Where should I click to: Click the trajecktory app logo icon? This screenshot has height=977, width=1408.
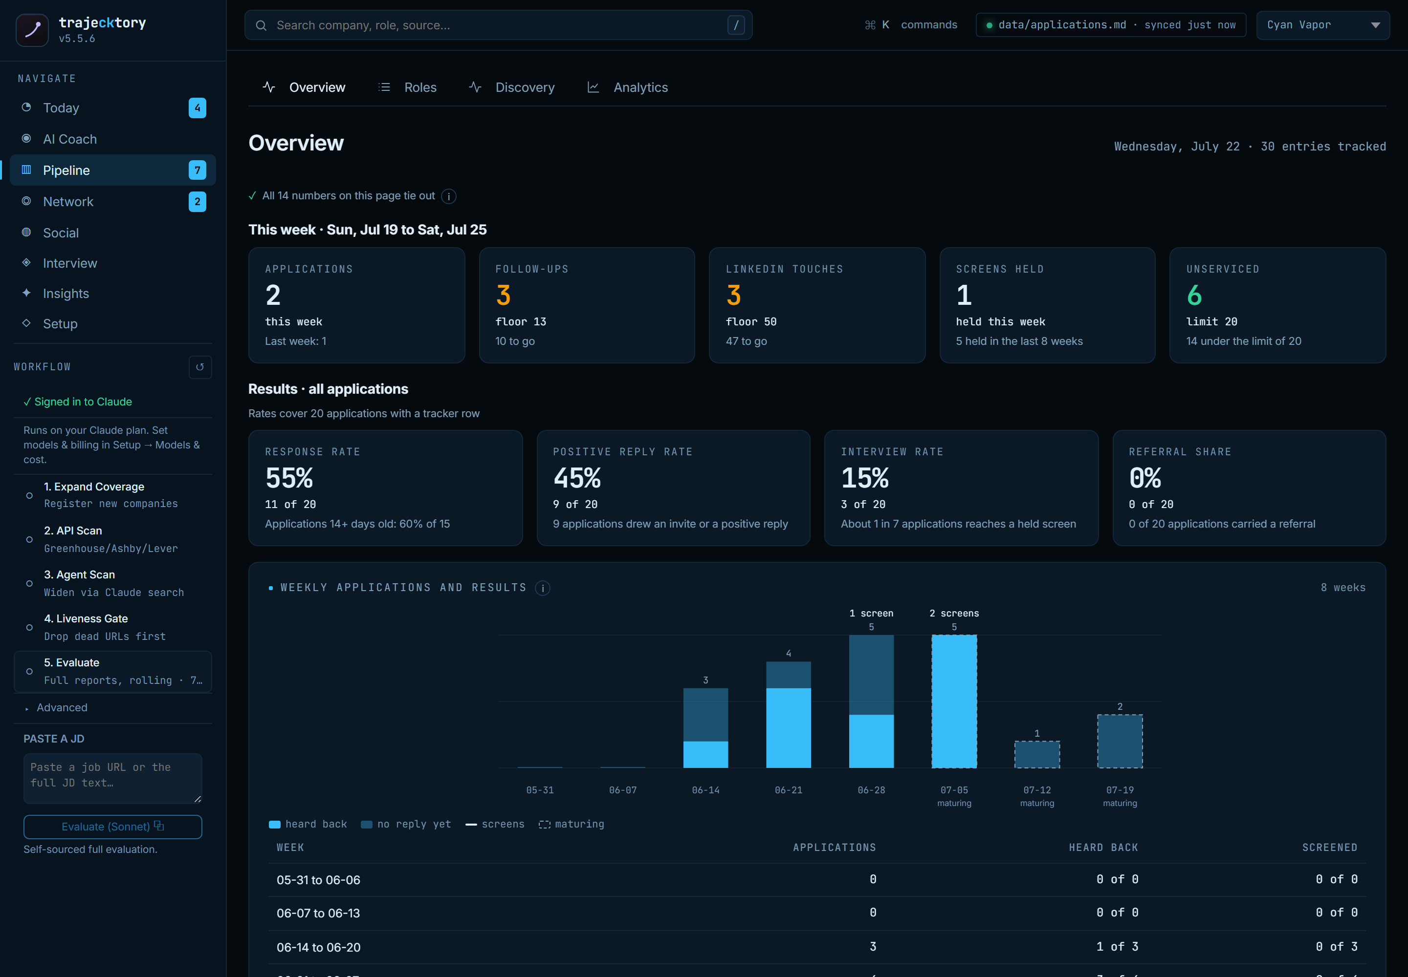tap(32, 30)
